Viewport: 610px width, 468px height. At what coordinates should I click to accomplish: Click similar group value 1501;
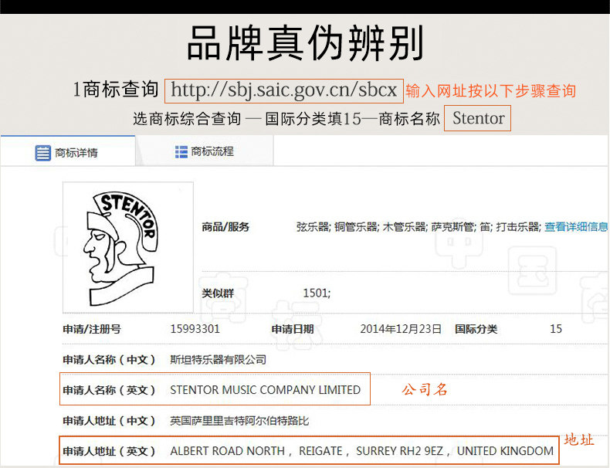(x=317, y=293)
